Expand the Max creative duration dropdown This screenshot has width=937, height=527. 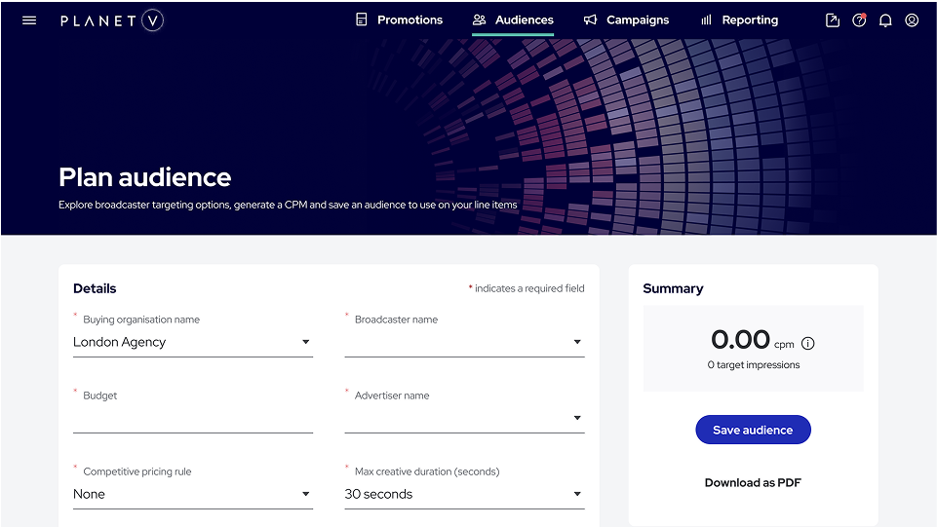464,494
